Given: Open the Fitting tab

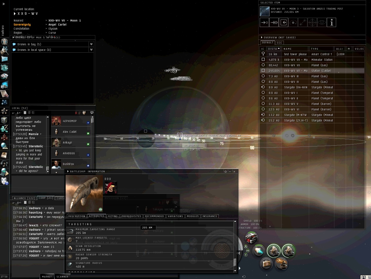Looking at the screenshot, I should click(113, 216).
